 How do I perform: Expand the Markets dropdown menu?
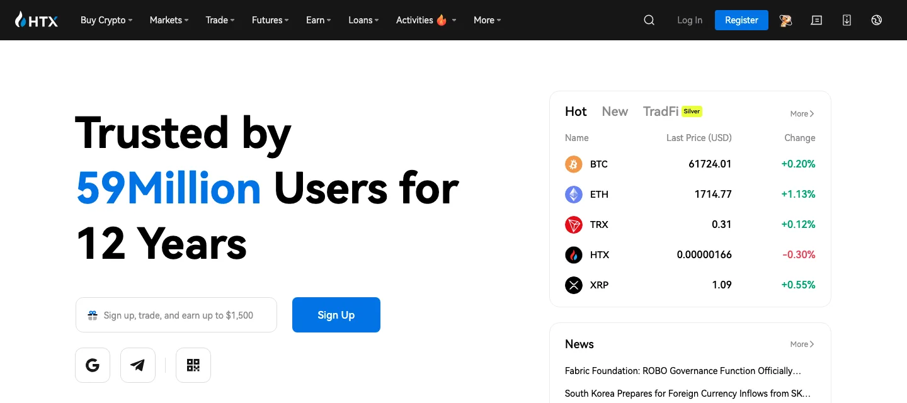pos(169,20)
